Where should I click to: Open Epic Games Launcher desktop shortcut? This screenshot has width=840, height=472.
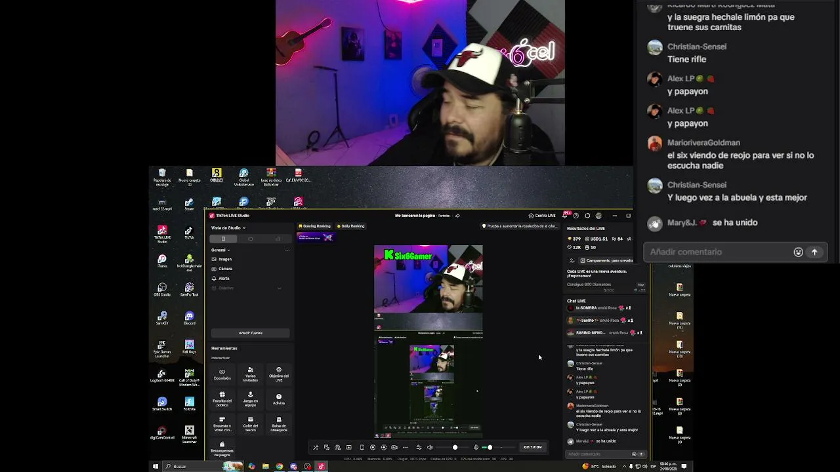click(162, 348)
